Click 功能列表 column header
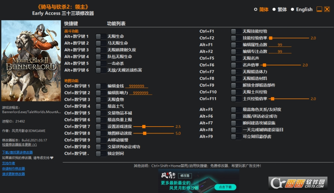 click(x=116, y=24)
